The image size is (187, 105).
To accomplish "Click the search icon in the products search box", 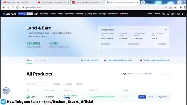I will (28, 84).
